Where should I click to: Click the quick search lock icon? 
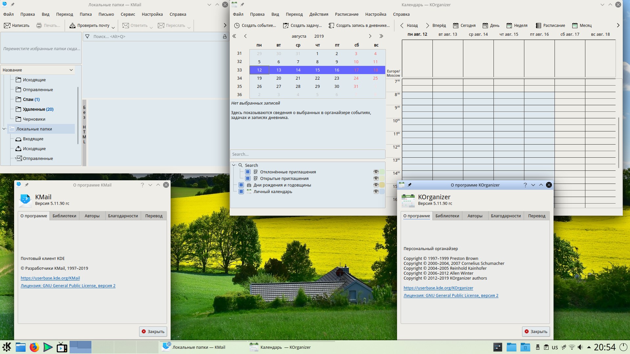(224, 37)
